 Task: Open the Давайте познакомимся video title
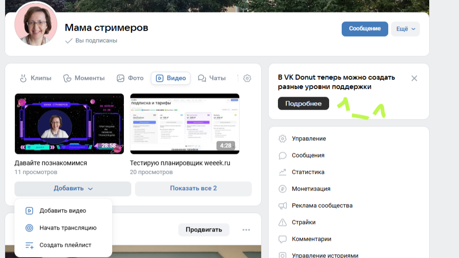coord(51,163)
